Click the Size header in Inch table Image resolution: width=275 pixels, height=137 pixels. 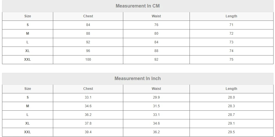coord(28,89)
